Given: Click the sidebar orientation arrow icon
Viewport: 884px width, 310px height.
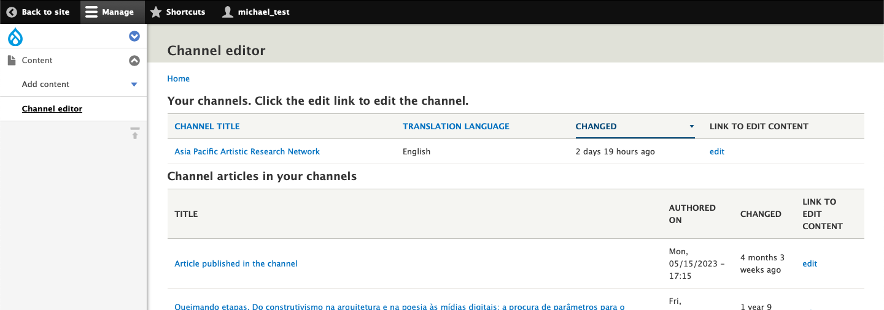Looking at the screenshot, I should tap(134, 133).
